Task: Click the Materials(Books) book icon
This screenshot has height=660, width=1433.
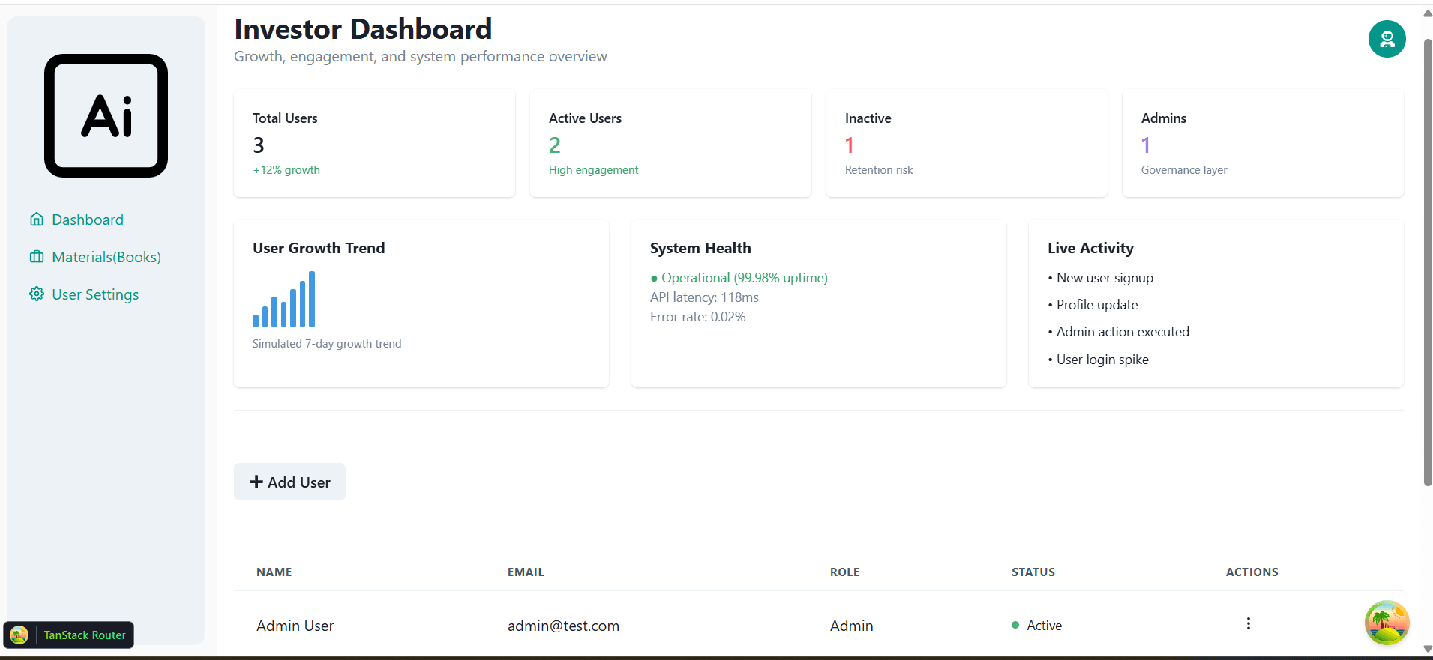Action: (x=37, y=257)
